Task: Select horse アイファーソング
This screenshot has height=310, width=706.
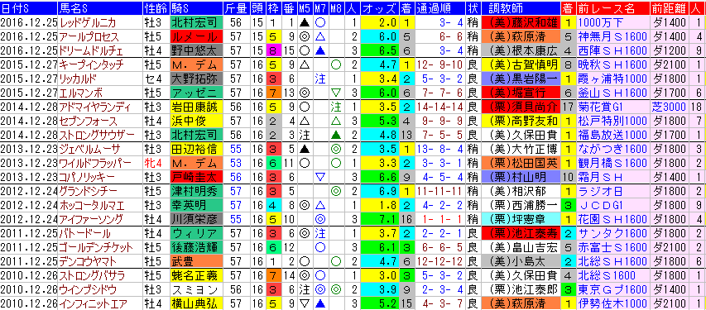Action: pos(90,220)
